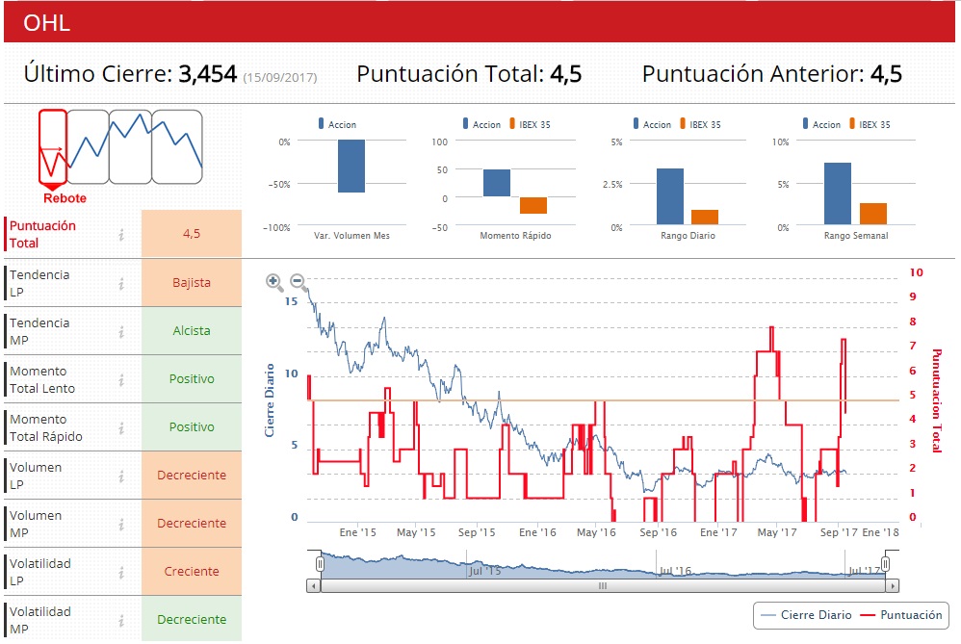Image resolution: width=961 pixels, height=644 pixels.
Task: Open info icon for Volatilidad MP
Action: (121, 621)
